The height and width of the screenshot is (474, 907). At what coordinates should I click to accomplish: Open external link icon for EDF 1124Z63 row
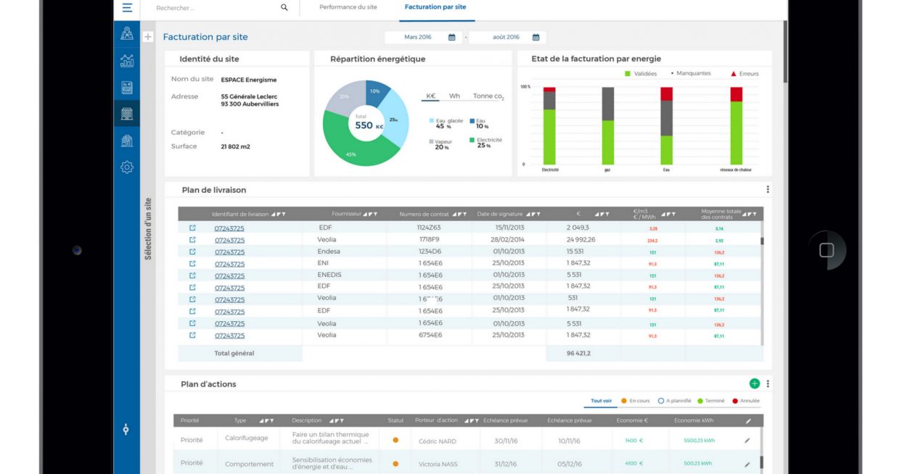(192, 228)
